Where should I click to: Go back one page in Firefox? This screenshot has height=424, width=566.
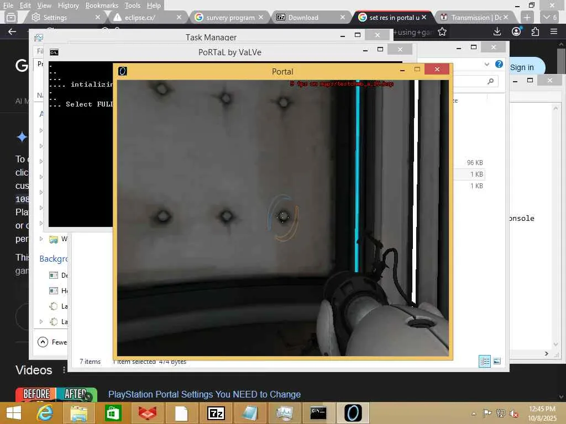12,31
